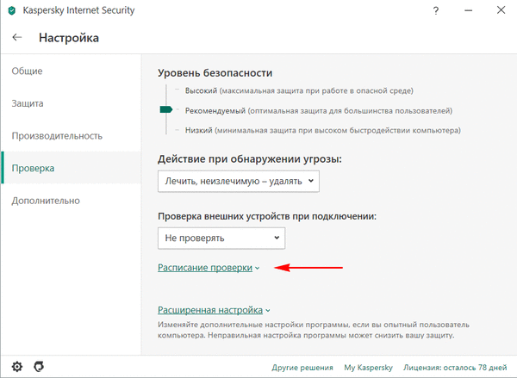Set security level to Высокий
The height and width of the screenshot is (378, 517).
(197, 90)
